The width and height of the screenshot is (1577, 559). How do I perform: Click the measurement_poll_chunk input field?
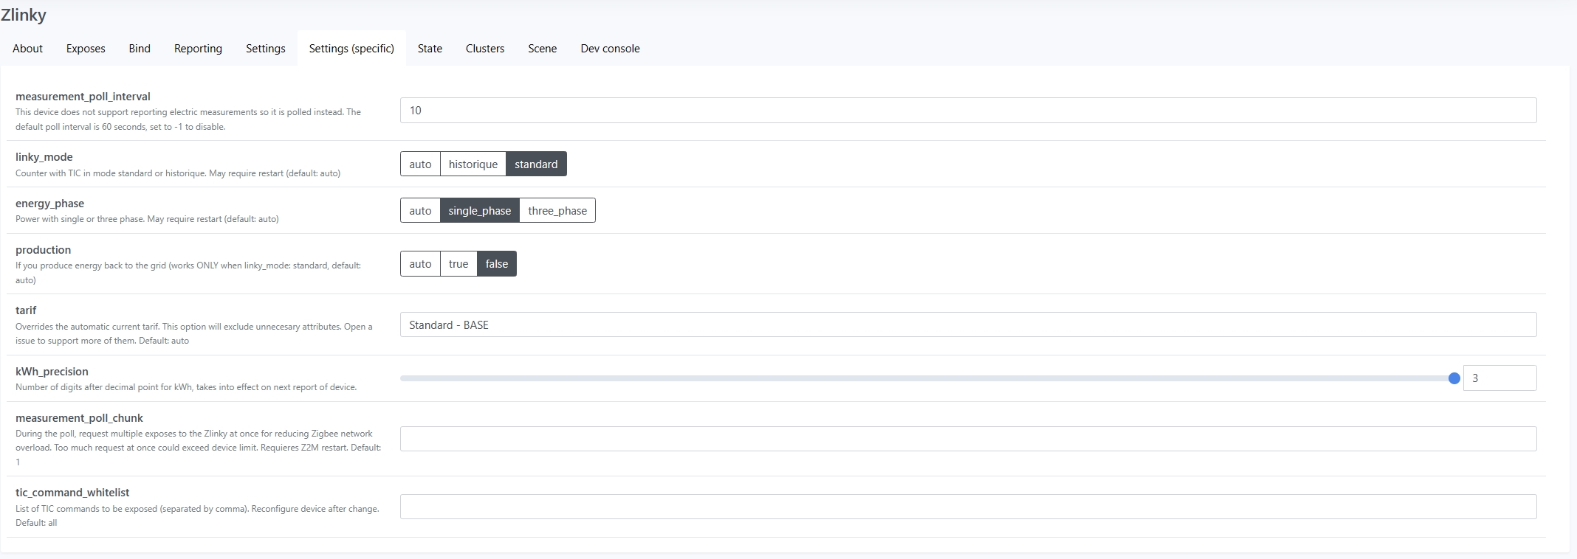pyautogui.click(x=969, y=440)
